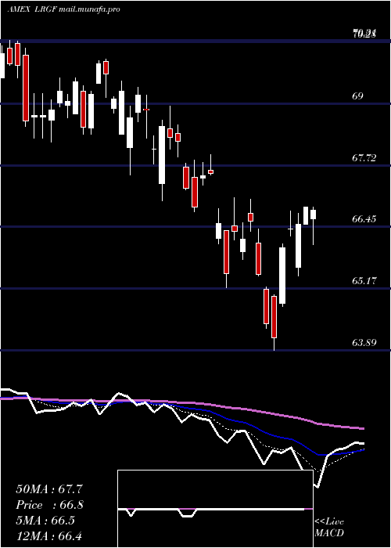Click the 50MA : 67.7 readout

49,489
